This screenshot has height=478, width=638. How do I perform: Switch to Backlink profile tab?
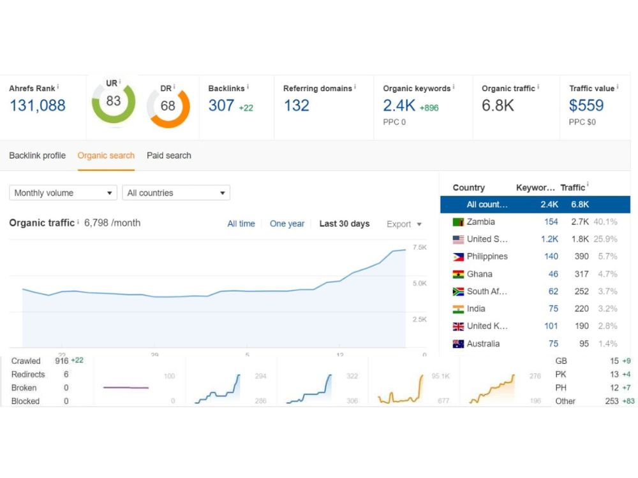(38, 156)
